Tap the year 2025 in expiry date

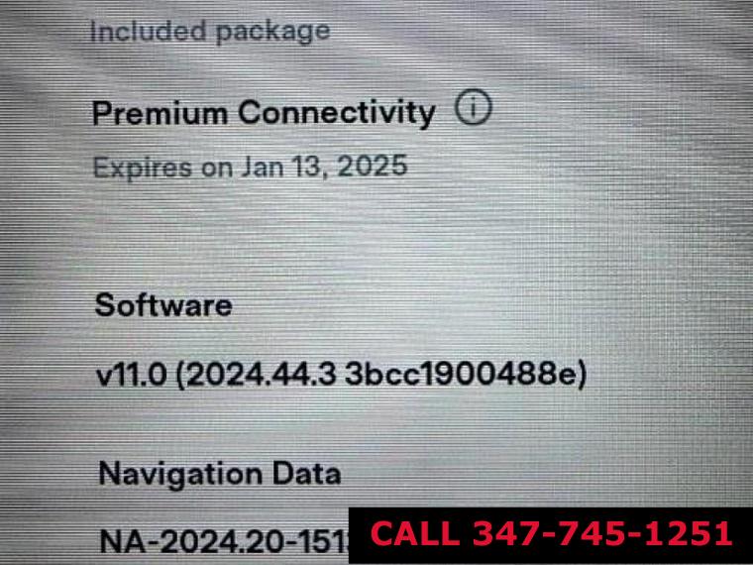pos(373,167)
